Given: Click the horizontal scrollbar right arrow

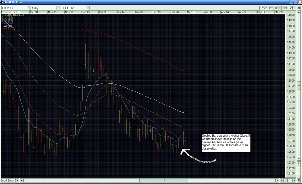Looking at the screenshot, I should (x=277, y=180).
